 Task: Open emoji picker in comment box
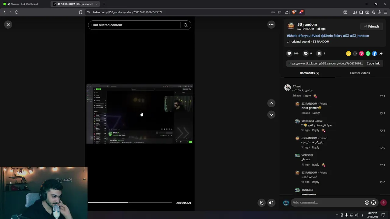[374, 203]
